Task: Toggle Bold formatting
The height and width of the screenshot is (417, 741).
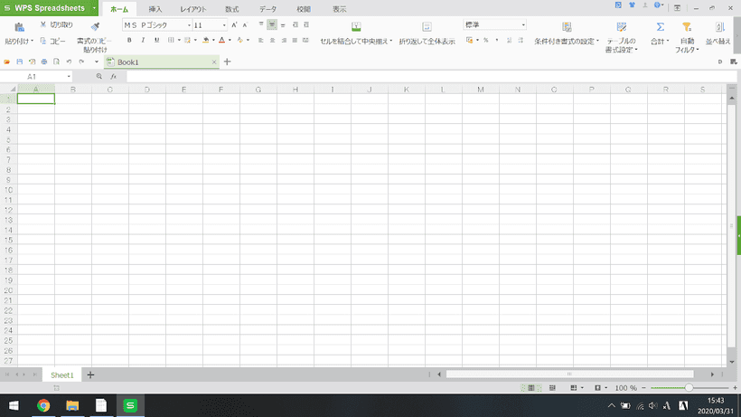Action: pos(129,40)
